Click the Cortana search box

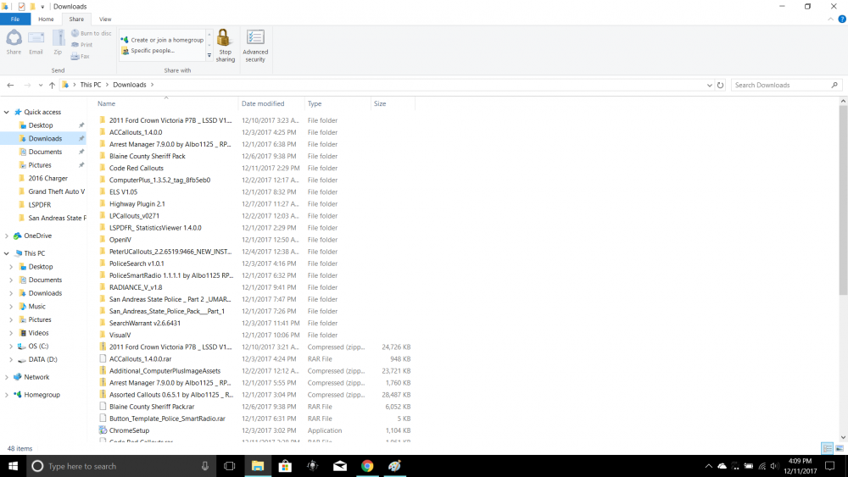(121, 466)
